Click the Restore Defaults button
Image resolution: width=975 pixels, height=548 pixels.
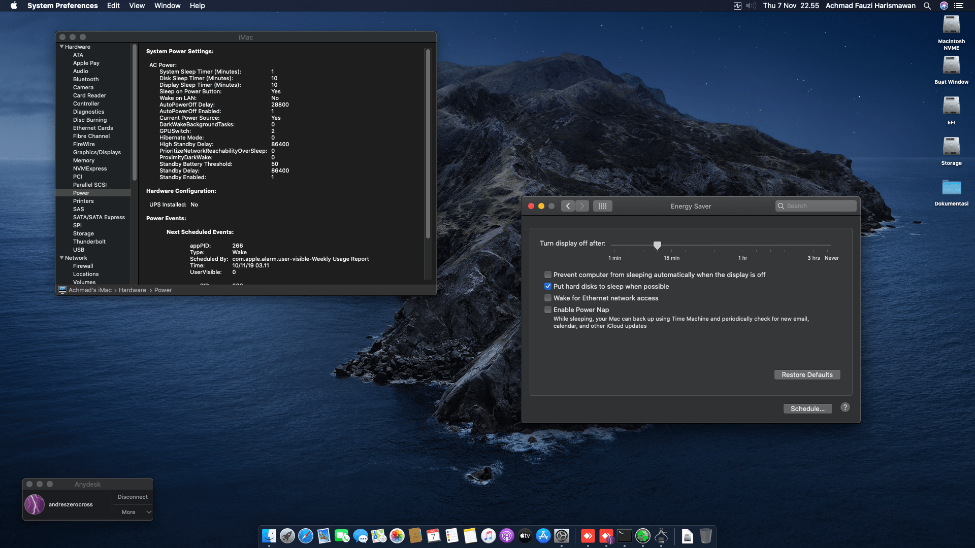pos(807,374)
